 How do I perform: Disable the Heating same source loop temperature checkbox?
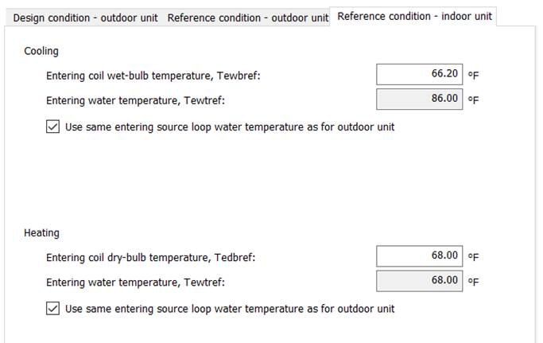53,308
